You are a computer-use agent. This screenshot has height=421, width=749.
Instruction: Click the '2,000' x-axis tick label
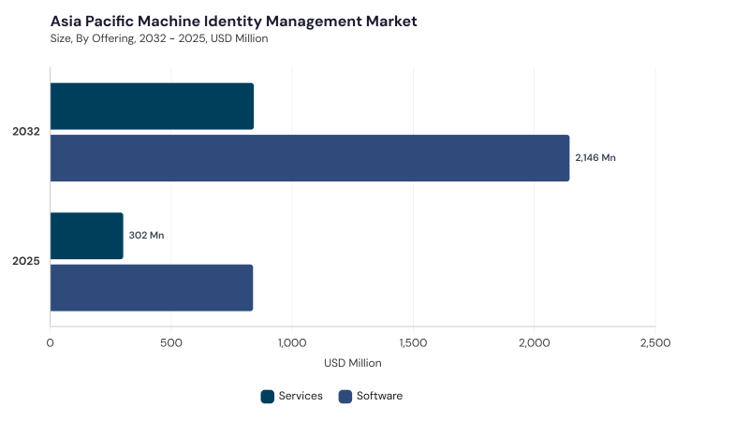pyautogui.click(x=535, y=342)
